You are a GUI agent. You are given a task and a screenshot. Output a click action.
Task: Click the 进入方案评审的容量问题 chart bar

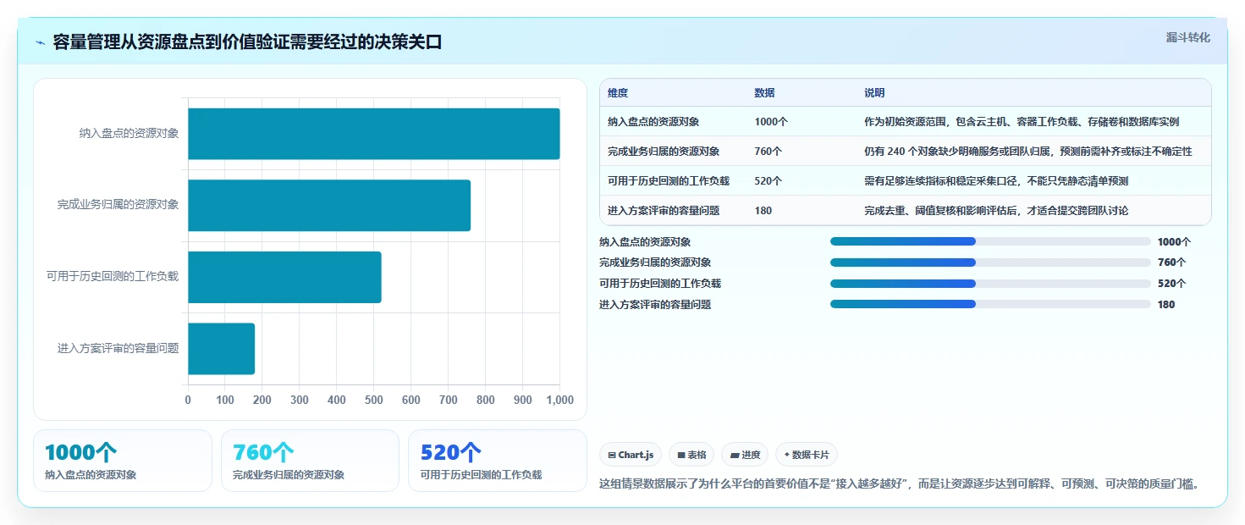coord(221,349)
